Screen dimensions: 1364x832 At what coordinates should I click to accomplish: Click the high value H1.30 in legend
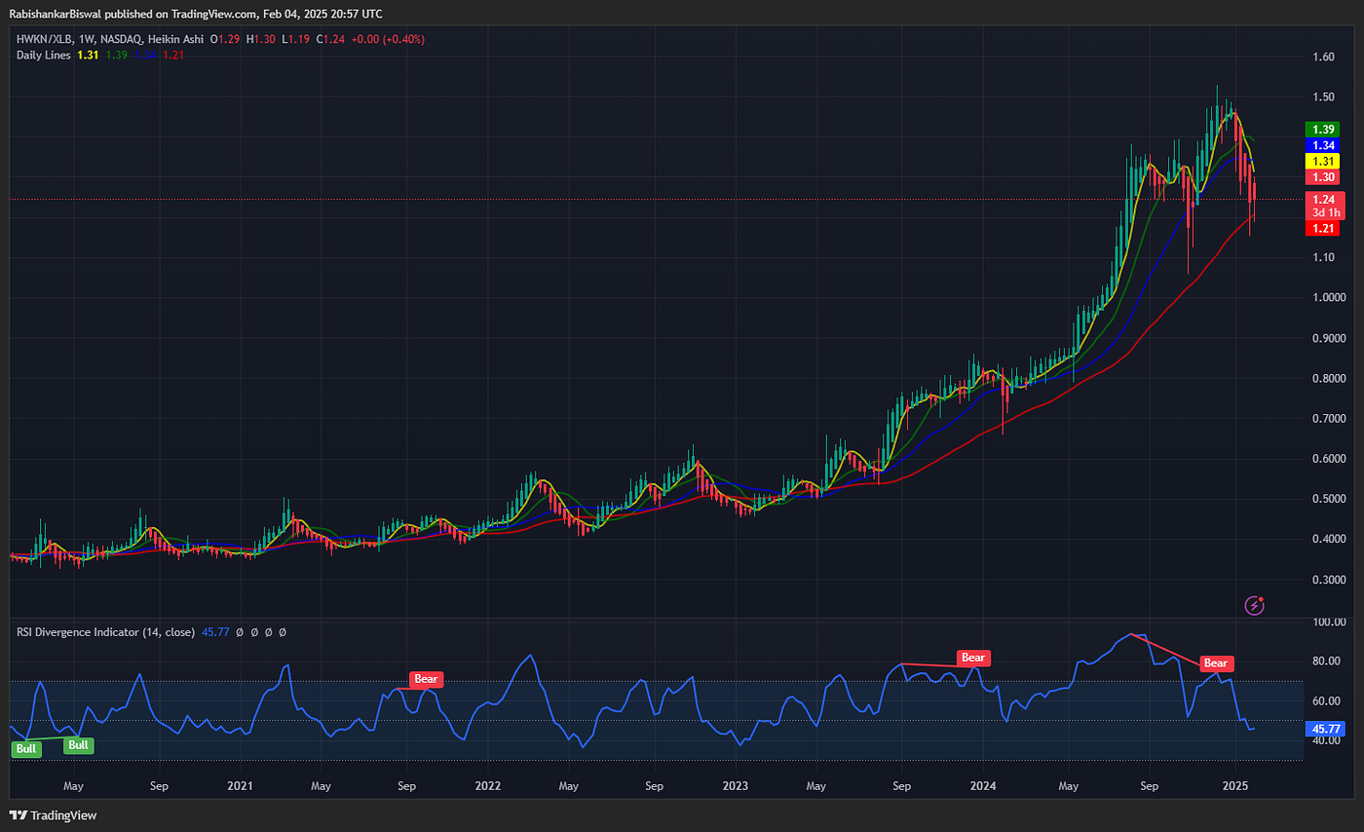pos(259,39)
